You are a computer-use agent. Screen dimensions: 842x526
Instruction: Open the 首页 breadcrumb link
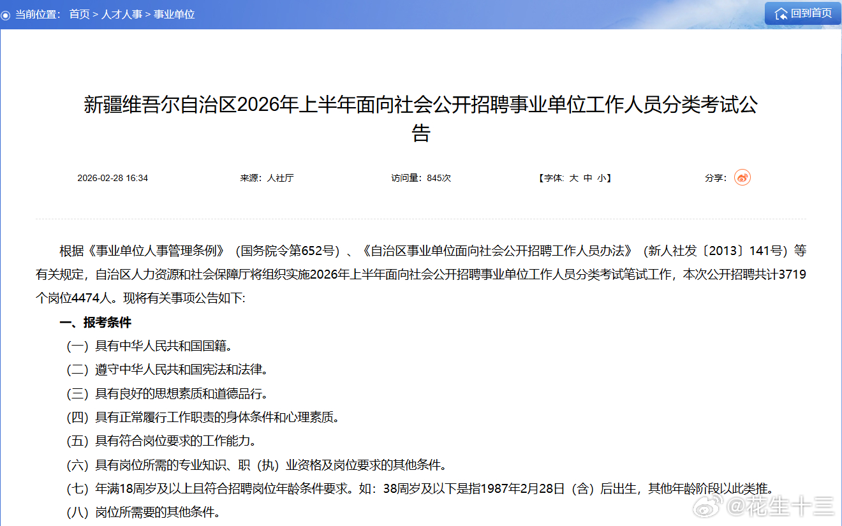tap(79, 14)
